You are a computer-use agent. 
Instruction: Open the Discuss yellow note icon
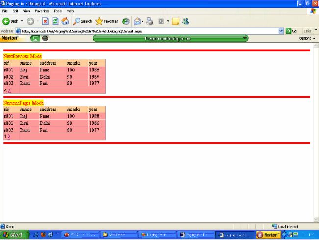[175, 21]
